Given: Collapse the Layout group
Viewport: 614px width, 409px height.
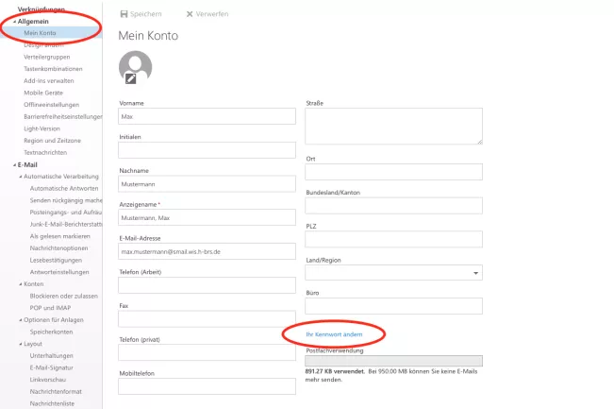Looking at the screenshot, I should pos(20,345).
